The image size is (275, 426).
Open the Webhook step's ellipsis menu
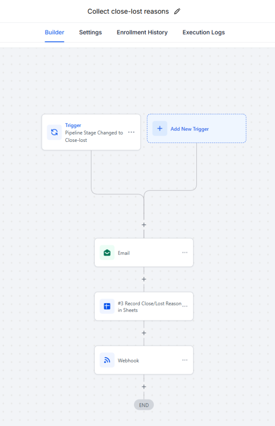(x=185, y=360)
